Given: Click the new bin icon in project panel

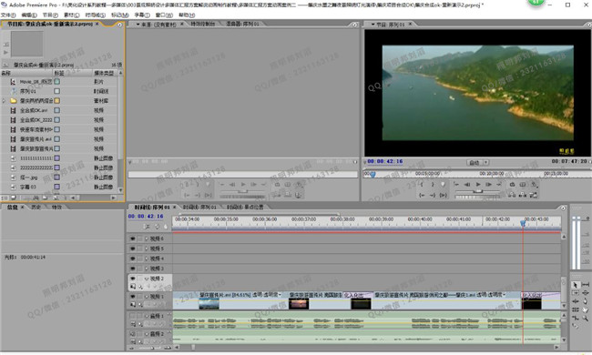Looking at the screenshot, I should pos(45,198).
